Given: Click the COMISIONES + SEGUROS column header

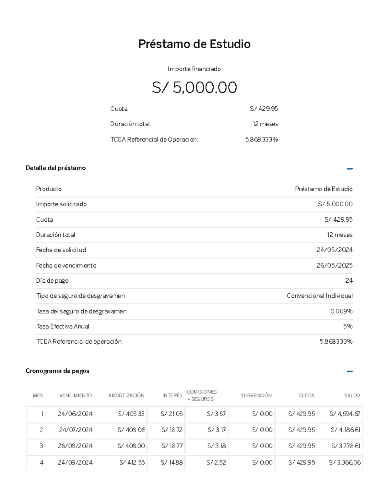Looking at the screenshot, I should coord(202,396).
